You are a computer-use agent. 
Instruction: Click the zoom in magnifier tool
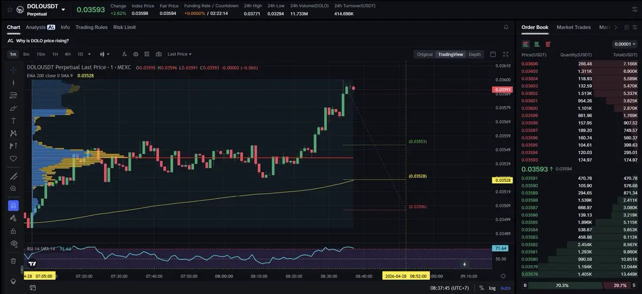click(13, 189)
